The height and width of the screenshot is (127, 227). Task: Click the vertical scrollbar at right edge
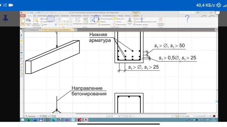pos(217,90)
